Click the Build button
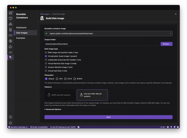187x138 pixels. coord(108,117)
